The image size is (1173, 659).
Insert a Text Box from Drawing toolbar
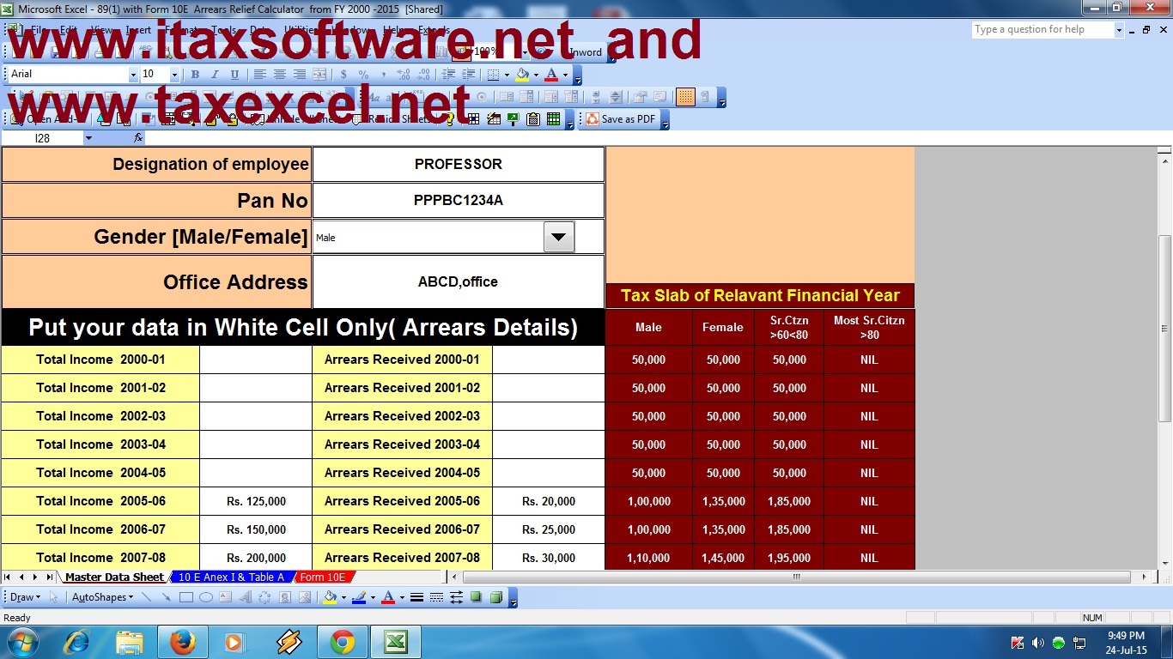225,597
